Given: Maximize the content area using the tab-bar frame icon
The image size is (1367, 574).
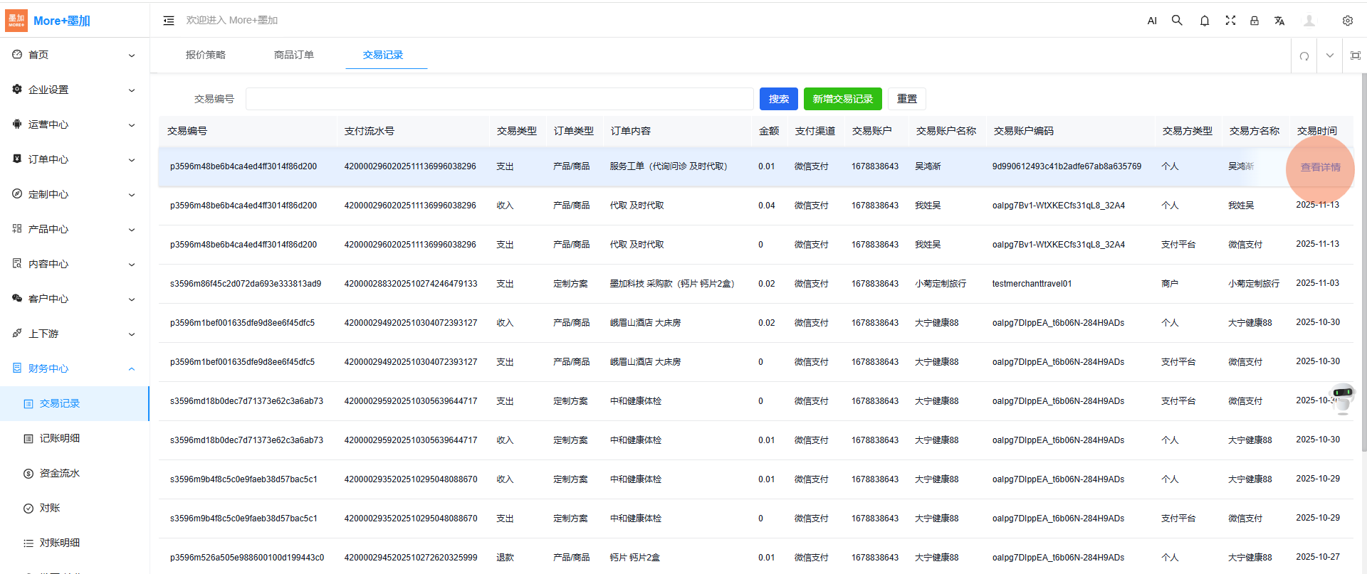Looking at the screenshot, I should pyautogui.click(x=1355, y=55).
